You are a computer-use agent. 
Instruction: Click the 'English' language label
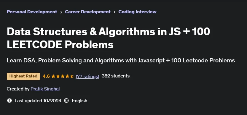coord(79,101)
